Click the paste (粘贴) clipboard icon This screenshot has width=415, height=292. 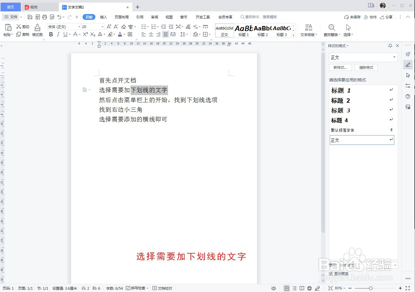tap(8, 28)
